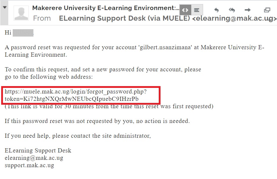Screen dimensions: 277x179
Task: Switch to plain text message view
Action: coord(197,10)
